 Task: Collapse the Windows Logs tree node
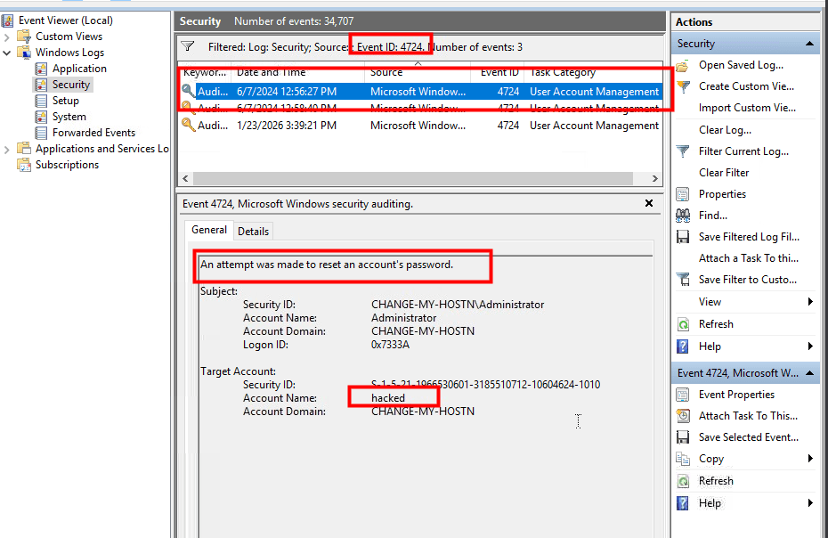[7, 53]
